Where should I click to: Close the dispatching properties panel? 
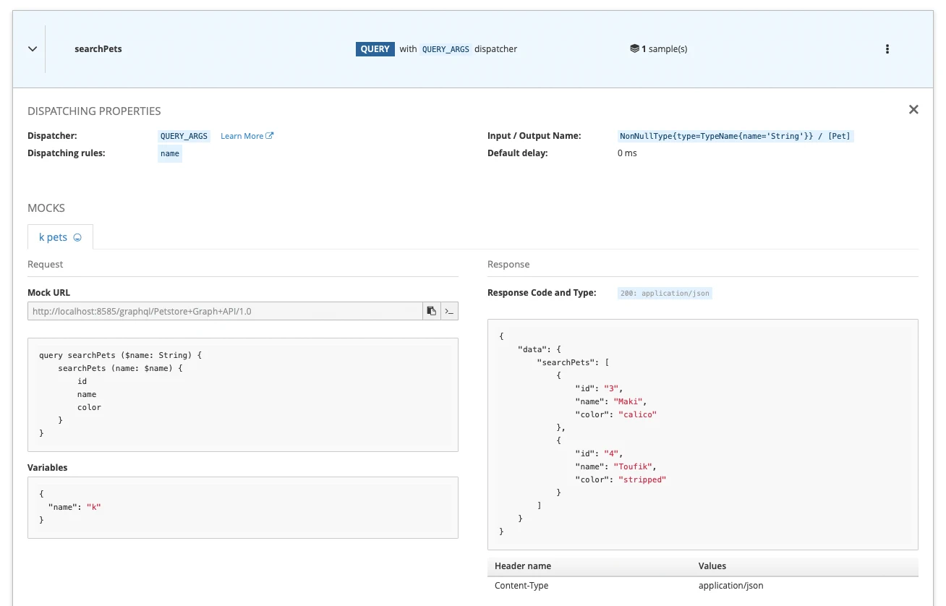coord(913,110)
